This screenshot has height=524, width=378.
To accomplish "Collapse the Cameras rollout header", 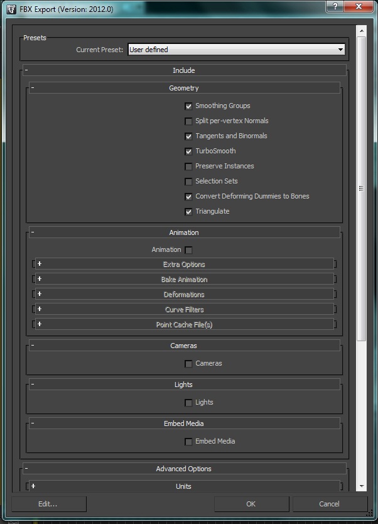I will pos(185,346).
